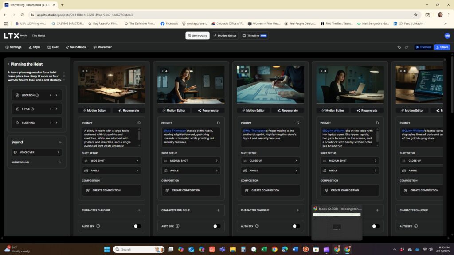Turn on Auto SFX for shot 2
Viewport: 454px width, 255px height.
pos(216,226)
